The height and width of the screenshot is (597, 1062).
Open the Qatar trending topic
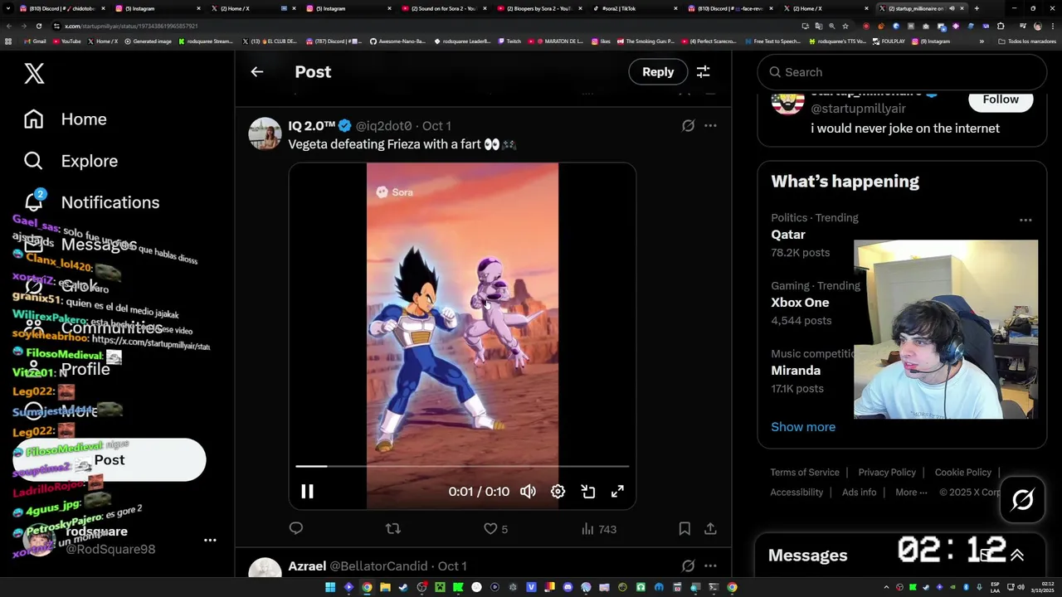[788, 235]
